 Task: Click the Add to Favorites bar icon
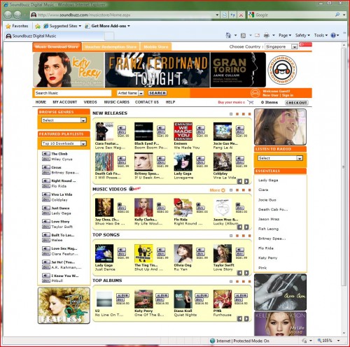point(38,26)
